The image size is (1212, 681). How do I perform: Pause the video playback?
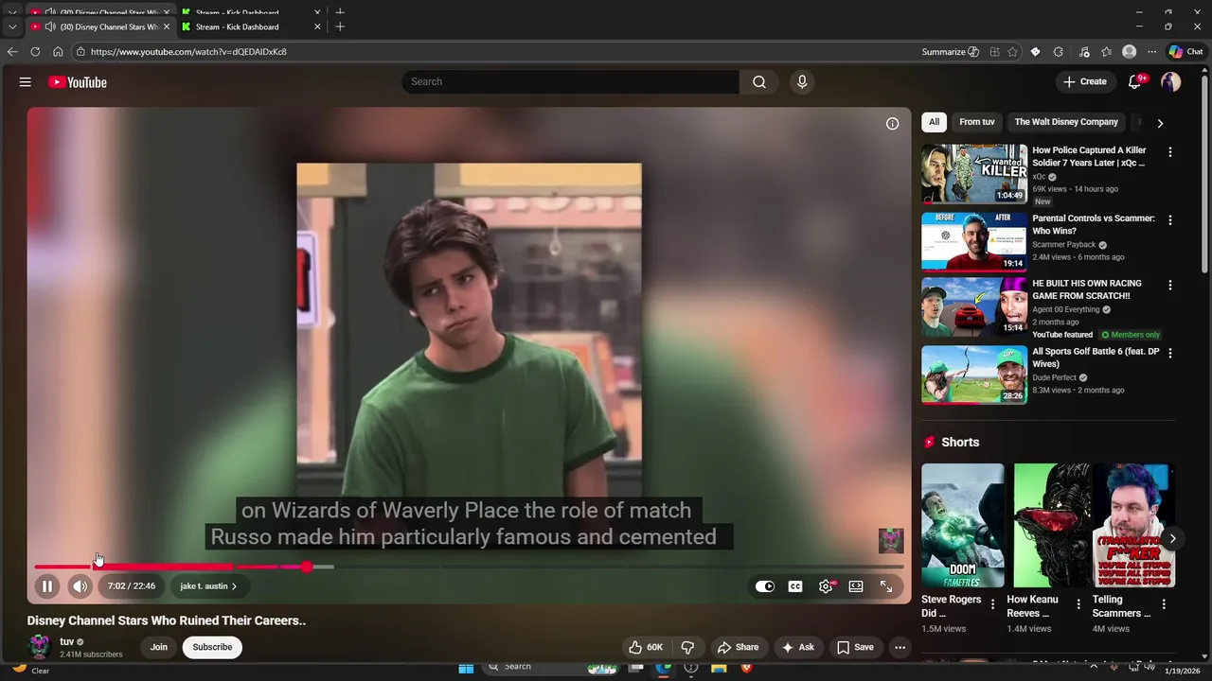tap(46, 586)
